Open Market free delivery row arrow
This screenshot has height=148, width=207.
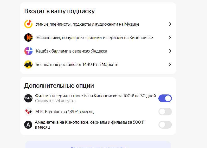tap(170, 64)
